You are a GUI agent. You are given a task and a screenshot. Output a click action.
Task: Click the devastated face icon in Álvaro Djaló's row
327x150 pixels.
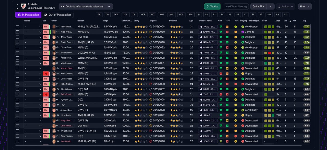point(243,68)
